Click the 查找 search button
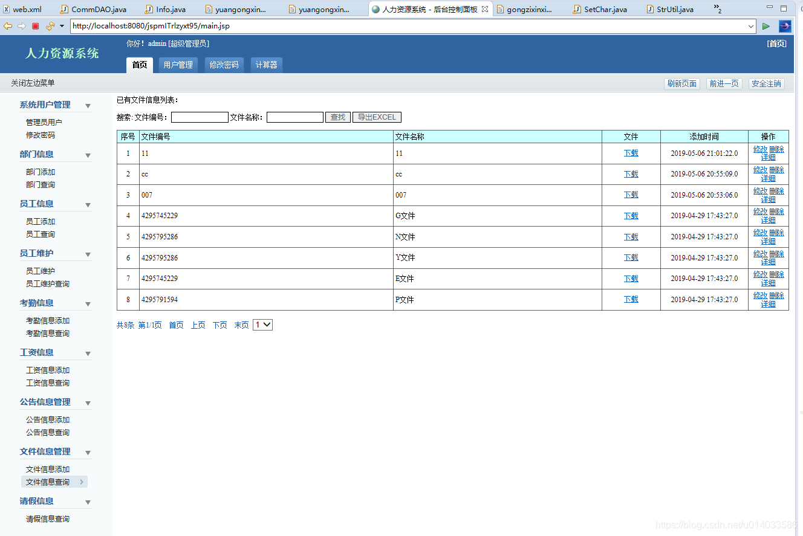 338,117
